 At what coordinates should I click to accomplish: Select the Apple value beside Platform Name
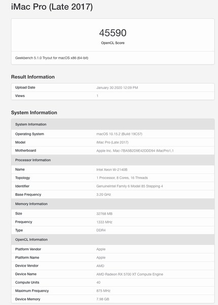click(x=101, y=257)
